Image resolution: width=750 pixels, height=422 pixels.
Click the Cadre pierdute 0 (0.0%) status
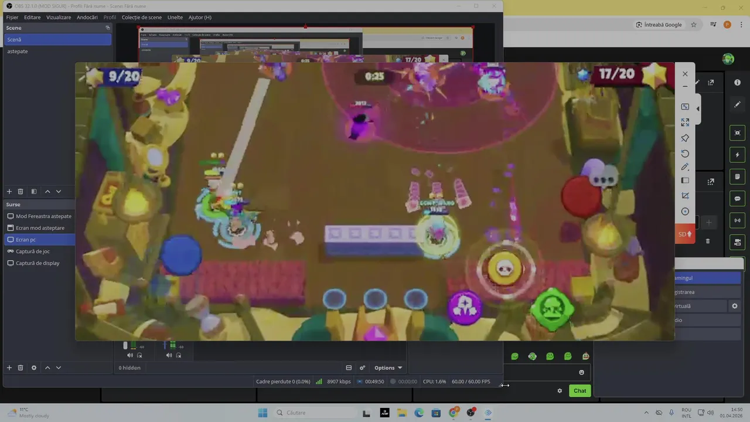point(283,382)
